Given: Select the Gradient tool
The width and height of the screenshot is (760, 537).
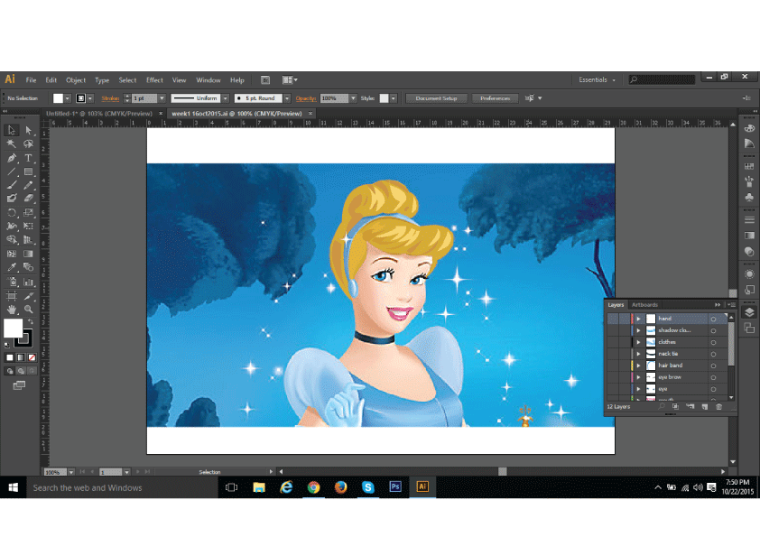Looking at the screenshot, I should (x=28, y=254).
